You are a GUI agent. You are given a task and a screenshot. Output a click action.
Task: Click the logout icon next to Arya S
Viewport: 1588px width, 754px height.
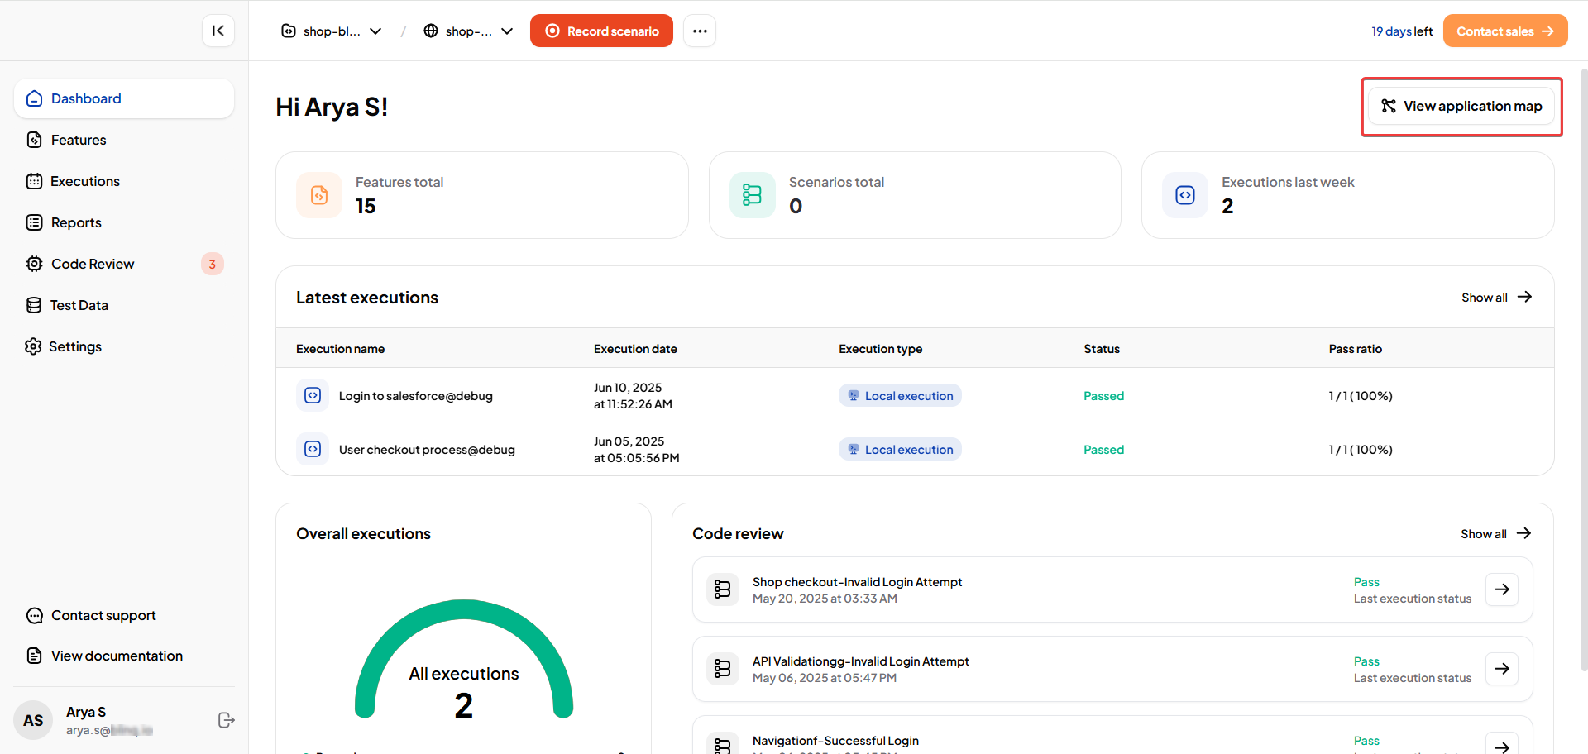[226, 720]
